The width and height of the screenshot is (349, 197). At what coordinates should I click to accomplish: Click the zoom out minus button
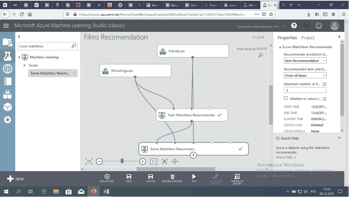[99, 161]
